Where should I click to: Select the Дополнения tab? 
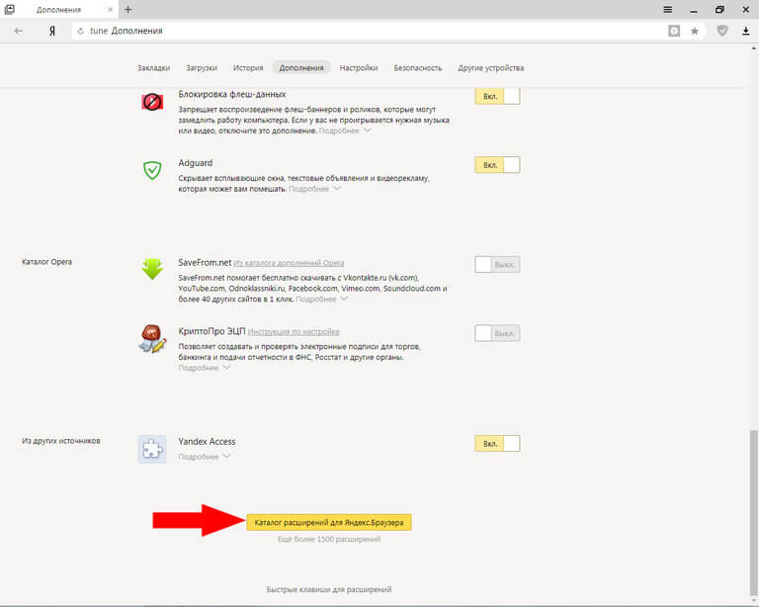[x=301, y=68]
